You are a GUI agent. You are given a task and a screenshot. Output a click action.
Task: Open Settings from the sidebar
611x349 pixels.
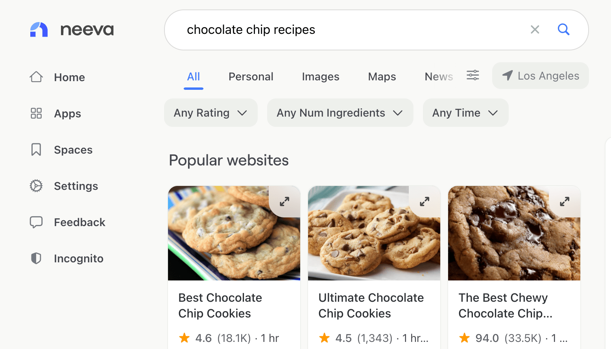click(x=64, y=186)
